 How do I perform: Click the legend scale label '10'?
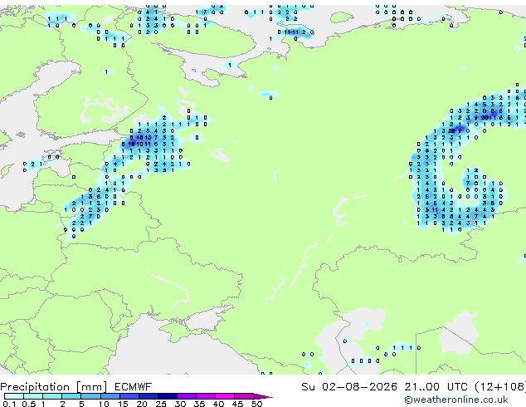coord(104,404)
